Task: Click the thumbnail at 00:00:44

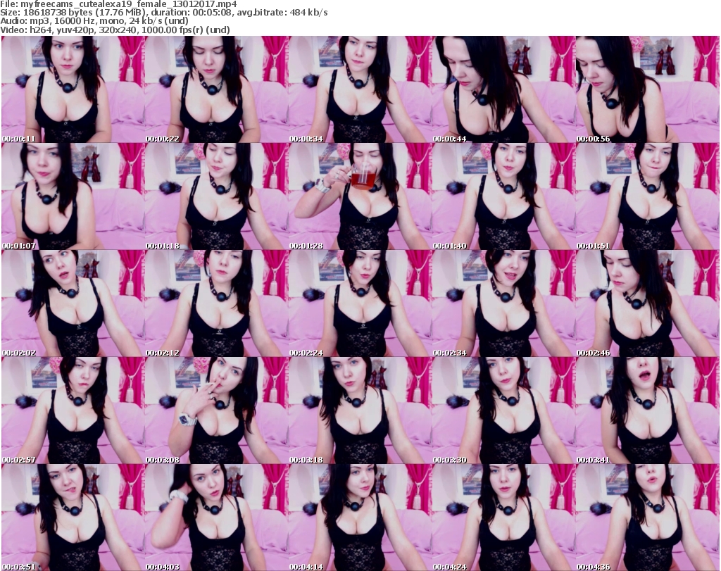Action: tap(504, 89)
